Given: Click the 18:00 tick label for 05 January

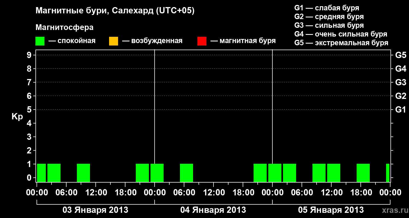Looking at the screenshot, I should [x=361, y=193].
